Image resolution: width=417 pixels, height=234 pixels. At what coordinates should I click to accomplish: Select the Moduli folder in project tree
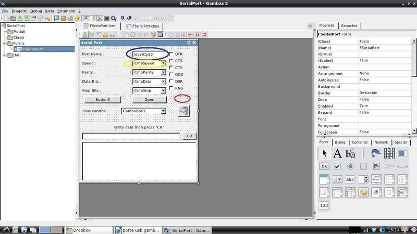(x=19, y=32)
